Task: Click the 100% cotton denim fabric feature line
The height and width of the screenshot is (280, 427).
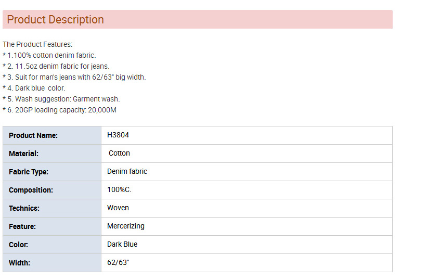Action: click(x=49, y=55)
